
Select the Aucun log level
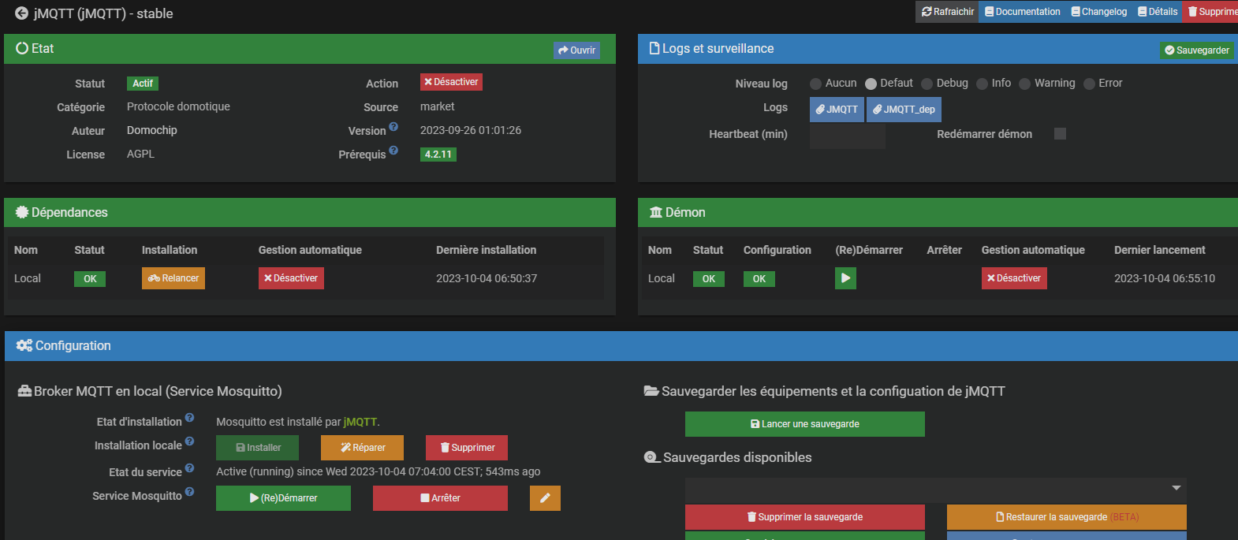[816, 84]
